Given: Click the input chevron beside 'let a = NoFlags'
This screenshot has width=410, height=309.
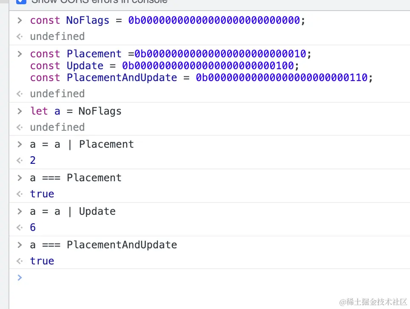Looking at the screenshot, I should [20, 111].
